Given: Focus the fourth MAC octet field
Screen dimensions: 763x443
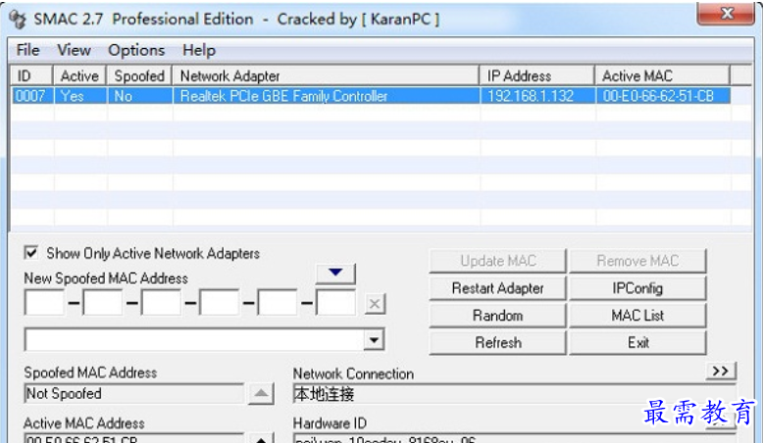Looking at the screenshot, I should tap(220, 303).
